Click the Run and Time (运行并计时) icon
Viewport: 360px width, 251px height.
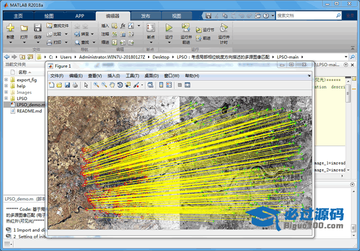point(224,28)
